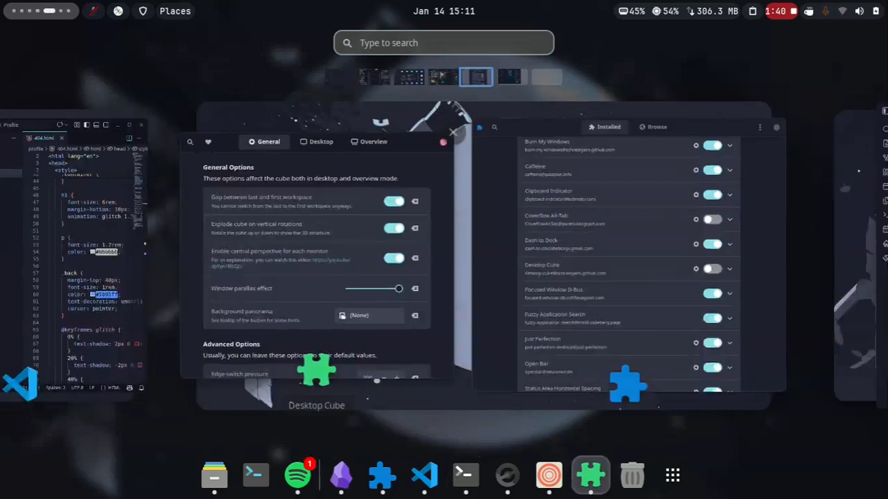Click the Window parallax effect slider
The image size is (888, 499).
tap(374, 288)
